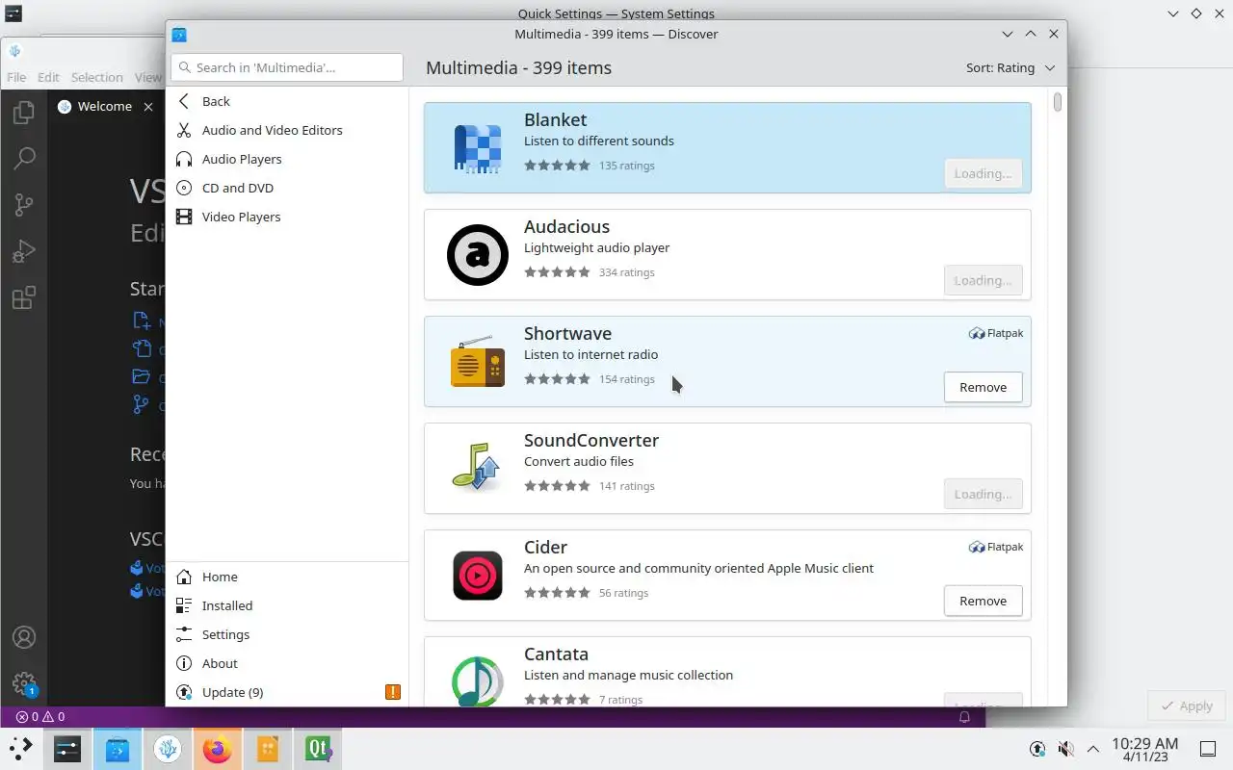
Task: Click the Flatpak label on Shortwave
Action: click(x=996, y=333)
